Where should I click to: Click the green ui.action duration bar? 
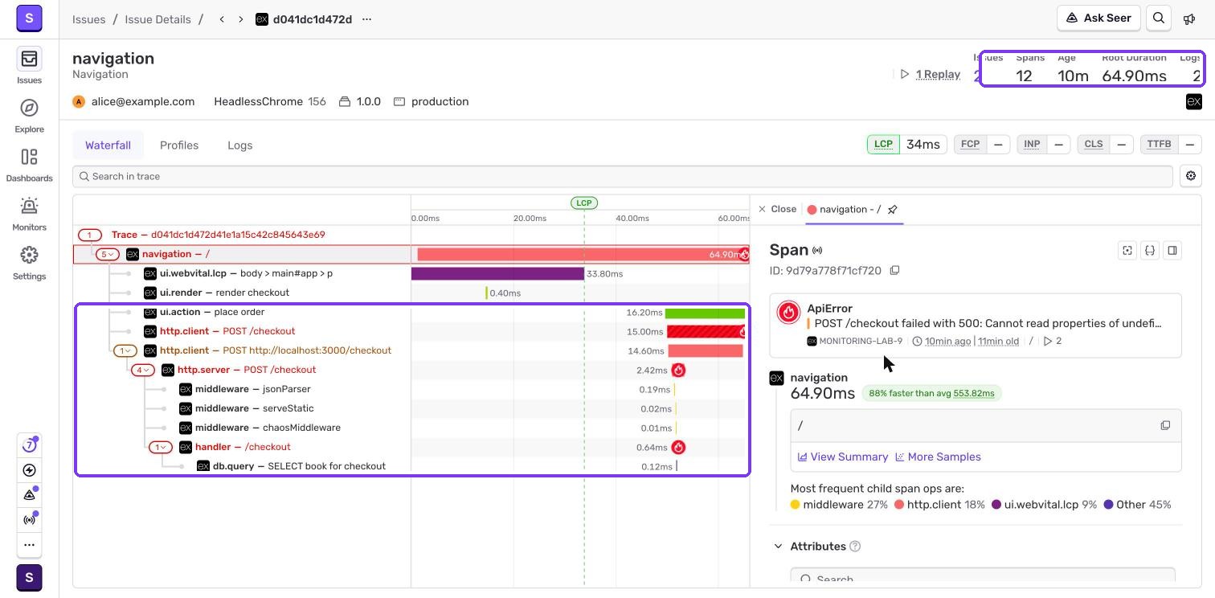pos(706,312)
